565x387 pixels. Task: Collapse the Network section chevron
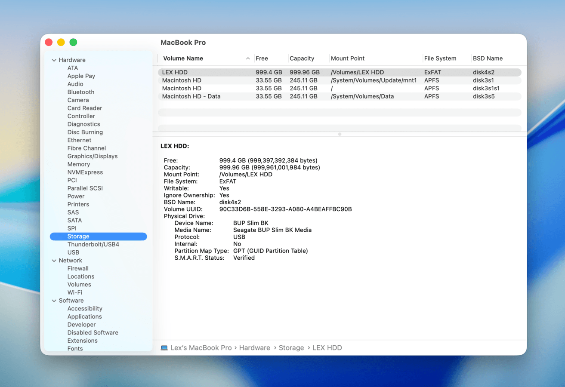pyautogui.click(x=54, y=260)
